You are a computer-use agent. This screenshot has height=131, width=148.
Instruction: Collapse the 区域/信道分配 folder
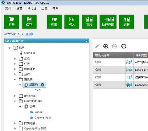point(15,101)
